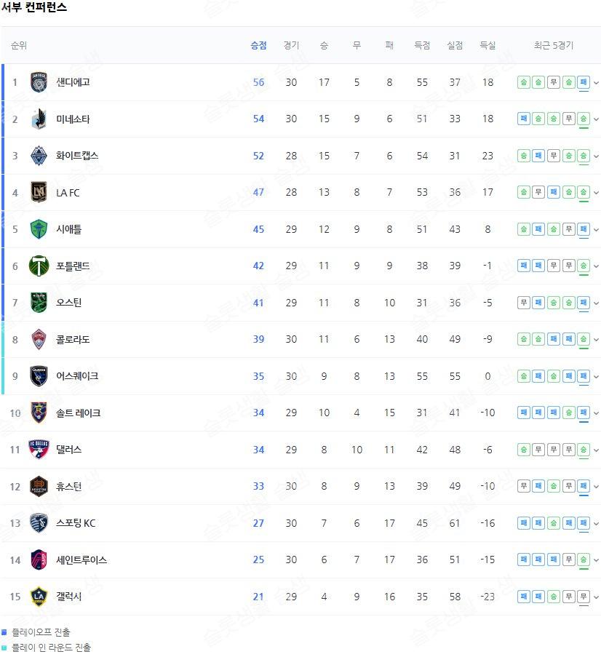This screenshot has width=601, height=657.
Task: Click the Sporting KC team logo
Action: point(39,523)
